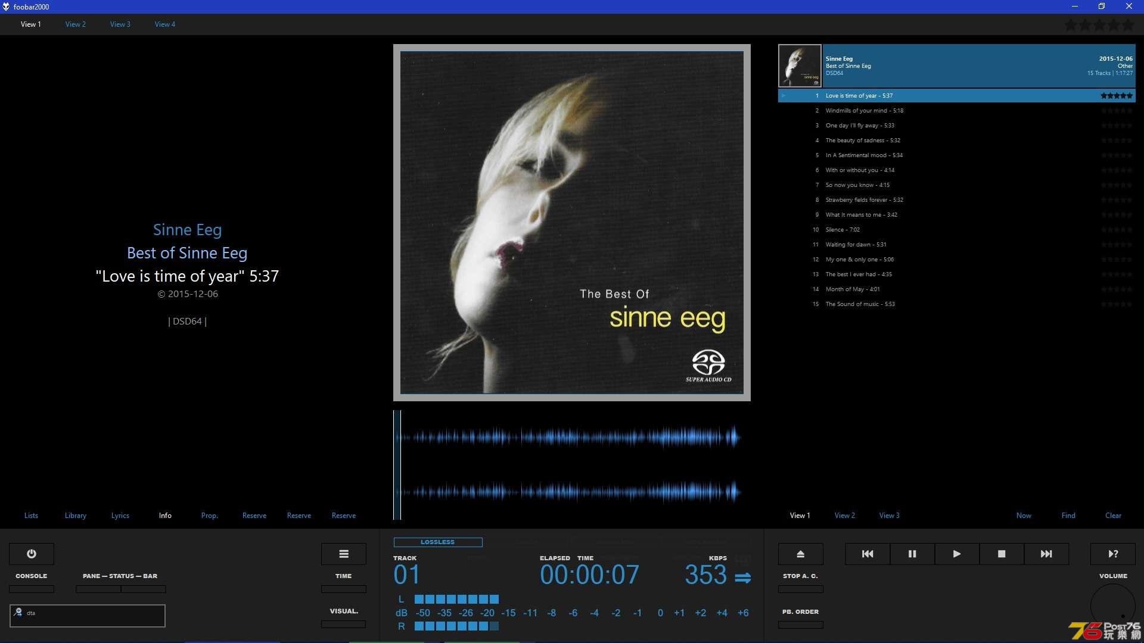Select track In A Sentimental mood
Image resolution: width=1144 pixels, height=643 pixels.
[x=957, y=155]
